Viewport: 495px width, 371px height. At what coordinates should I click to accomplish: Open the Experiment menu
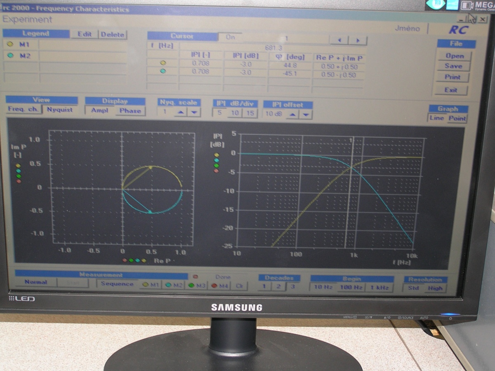click(28, 19)
